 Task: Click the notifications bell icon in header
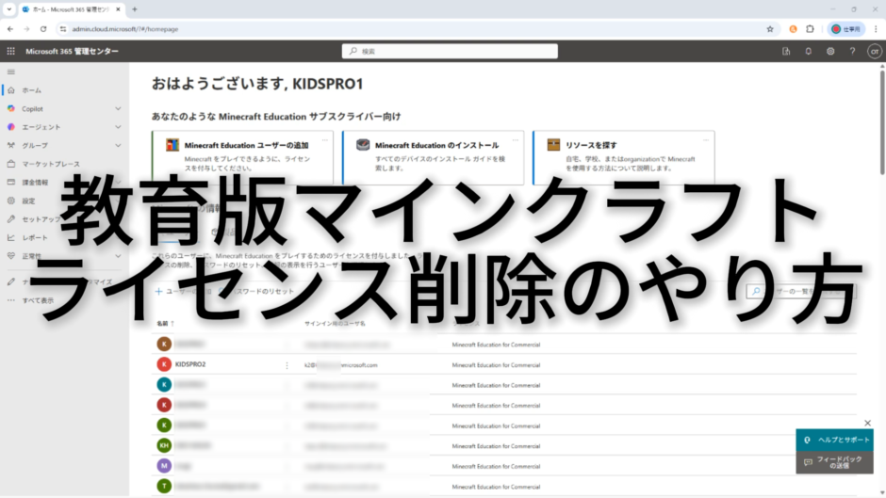(x=808, y=51)
